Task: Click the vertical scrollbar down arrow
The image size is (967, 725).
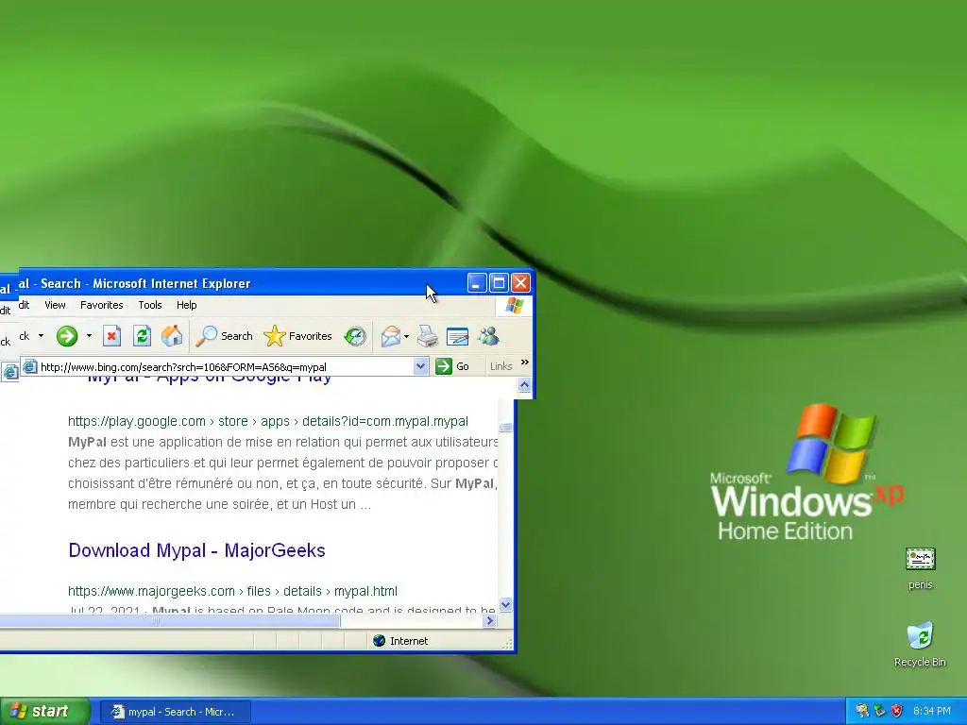Action: click(505, 605)
